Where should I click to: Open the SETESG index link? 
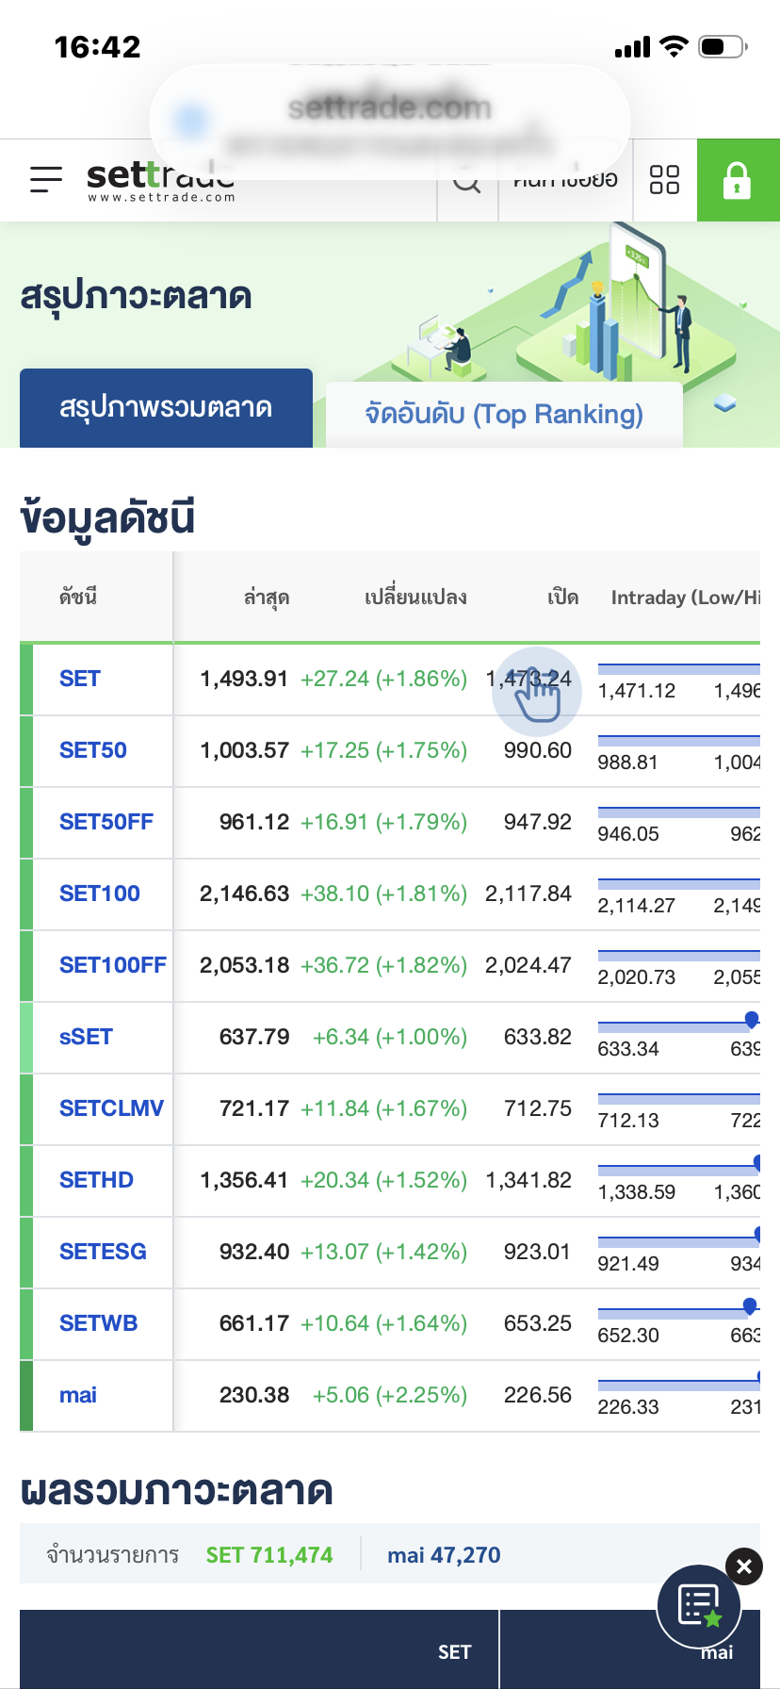(103, 1252)
